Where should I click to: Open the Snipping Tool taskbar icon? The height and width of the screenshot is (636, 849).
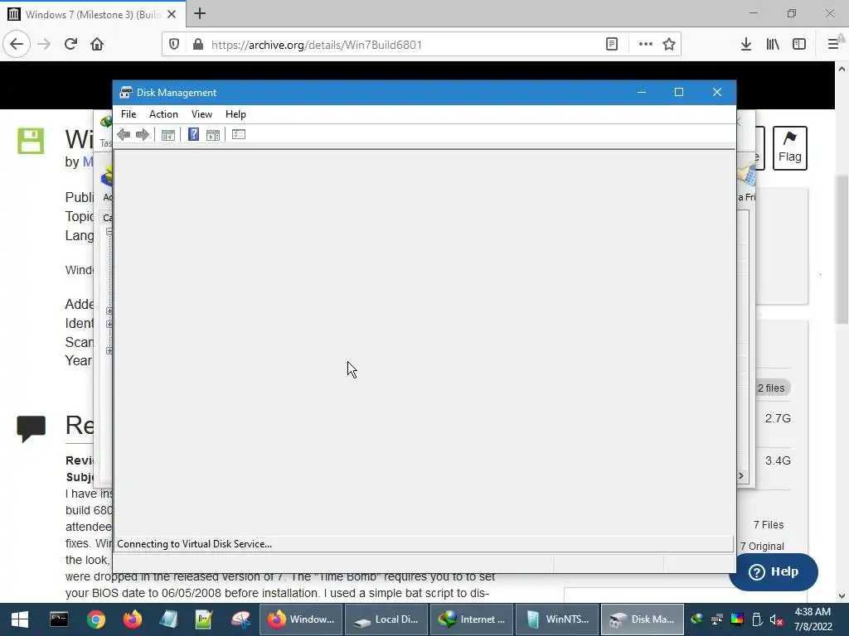(x=241, y=619)
